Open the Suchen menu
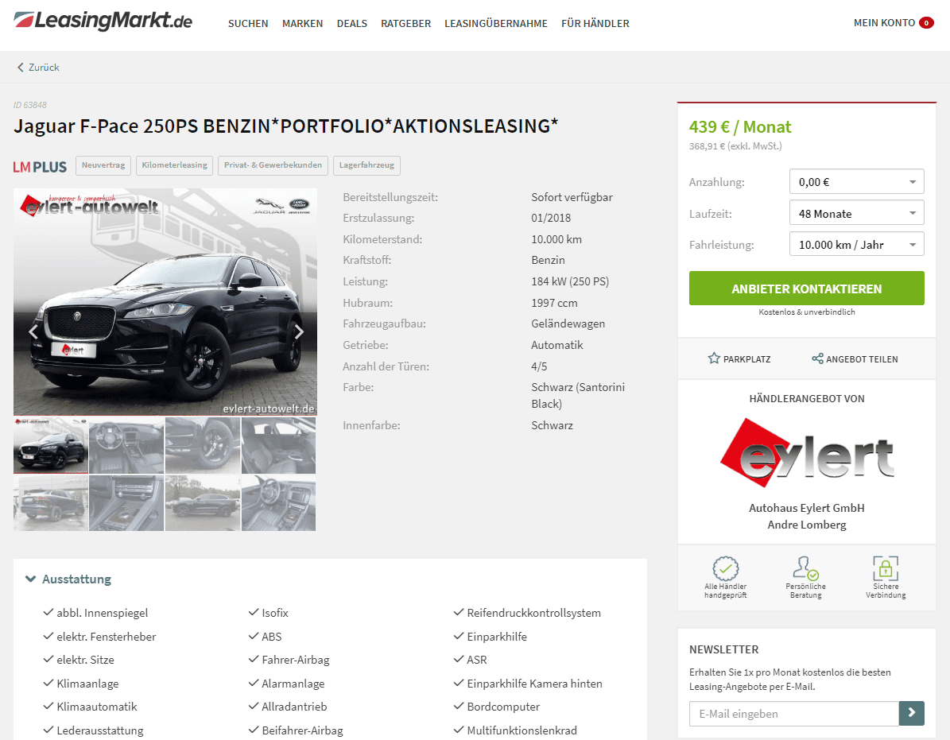This screenshot has height=740, width=950. point(248,24)
